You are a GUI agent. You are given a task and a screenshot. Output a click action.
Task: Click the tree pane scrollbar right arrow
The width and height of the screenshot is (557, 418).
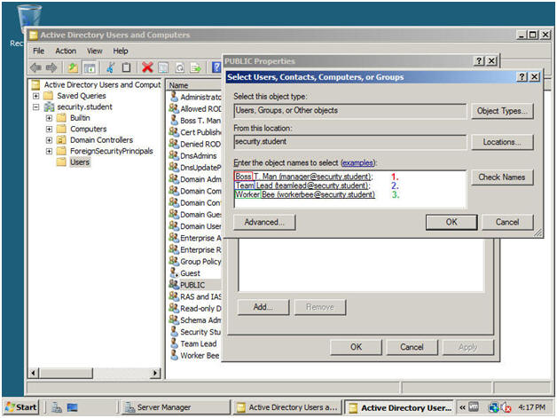click(155, 373)
